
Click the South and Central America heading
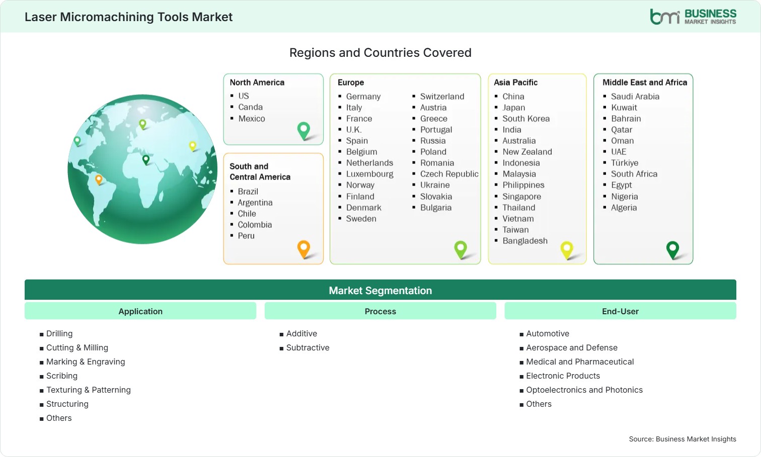click(260, 171)
